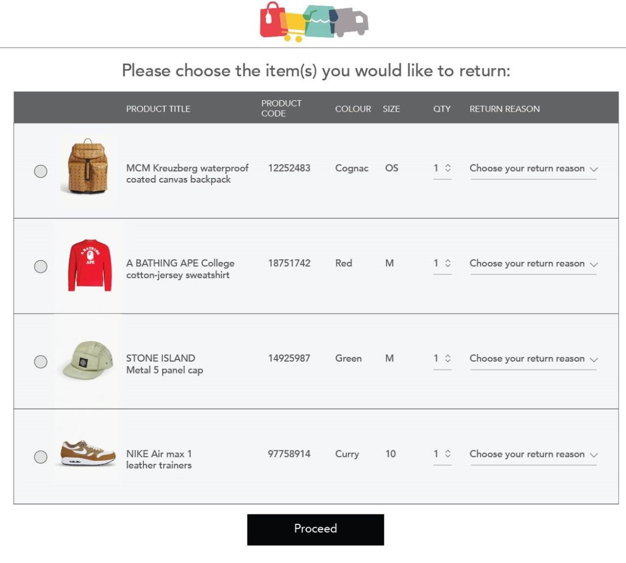
Task: Click the Product Title column header
Action: point(158,109)
